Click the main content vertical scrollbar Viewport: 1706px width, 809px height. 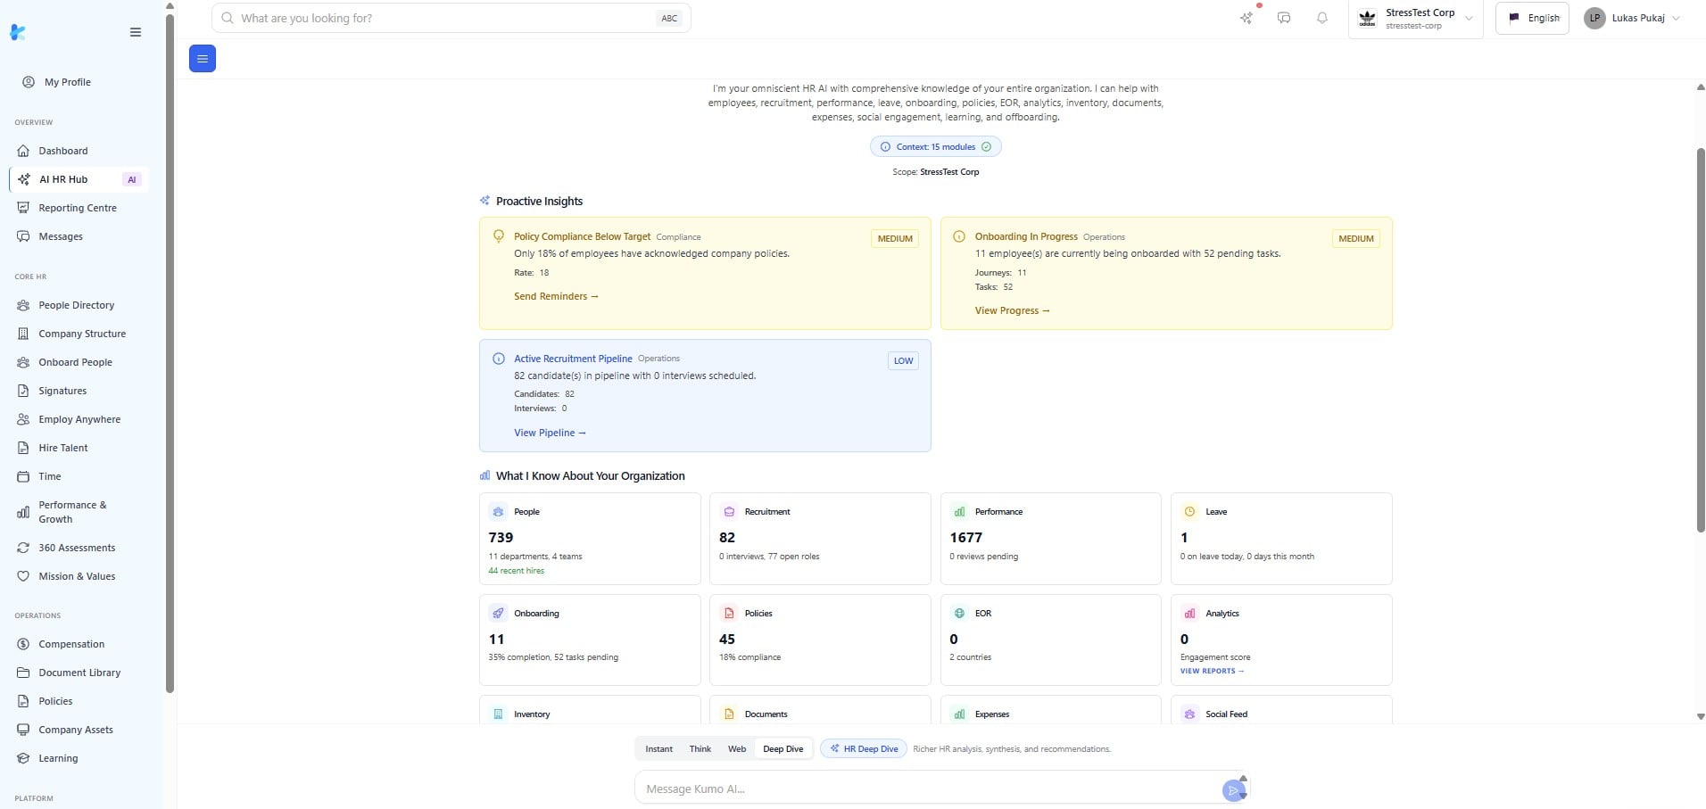tap(1700, 339)
